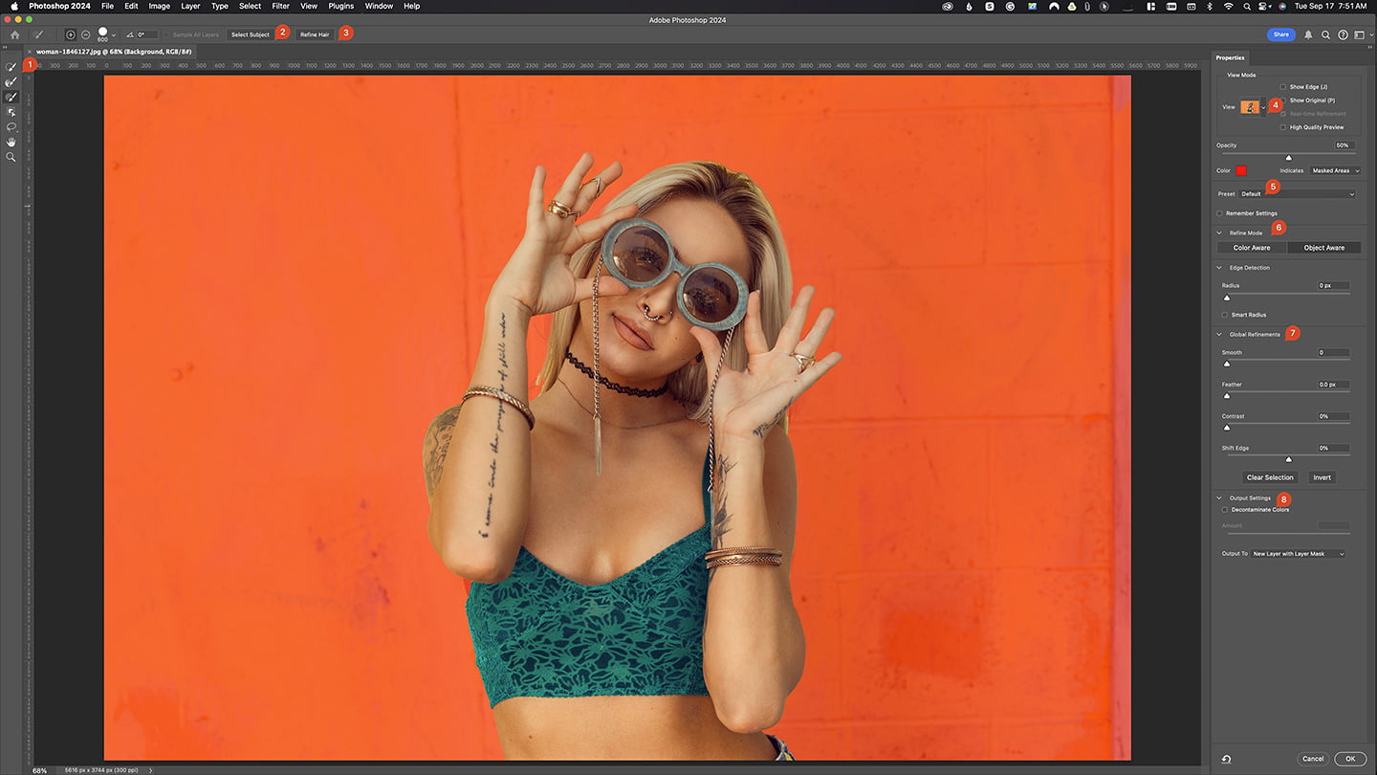Select the Brush tool in left toolbar

click(x=11, y=97)
